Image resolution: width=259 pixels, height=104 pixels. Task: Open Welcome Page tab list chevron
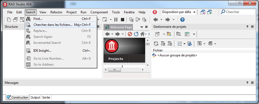point(142,27)
